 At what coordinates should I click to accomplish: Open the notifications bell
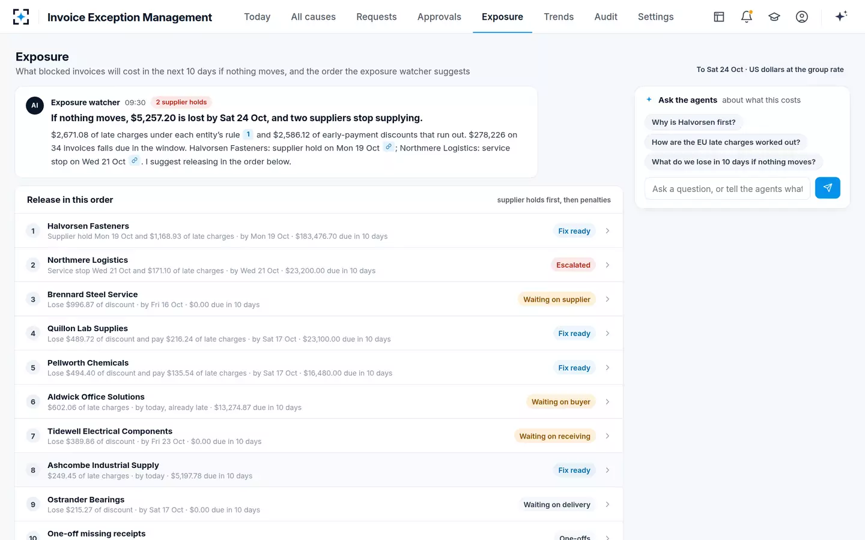pyautogui.click(x=747, y=17)
